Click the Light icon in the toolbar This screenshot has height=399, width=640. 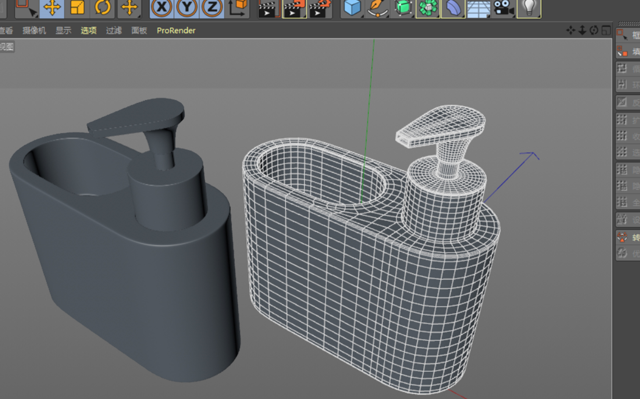pyautogui.click(x=530, y=9)
